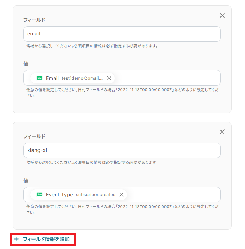Screen dimensions: 245x249
Task: Click the date hint text under Email value
Action: (122, 93)
